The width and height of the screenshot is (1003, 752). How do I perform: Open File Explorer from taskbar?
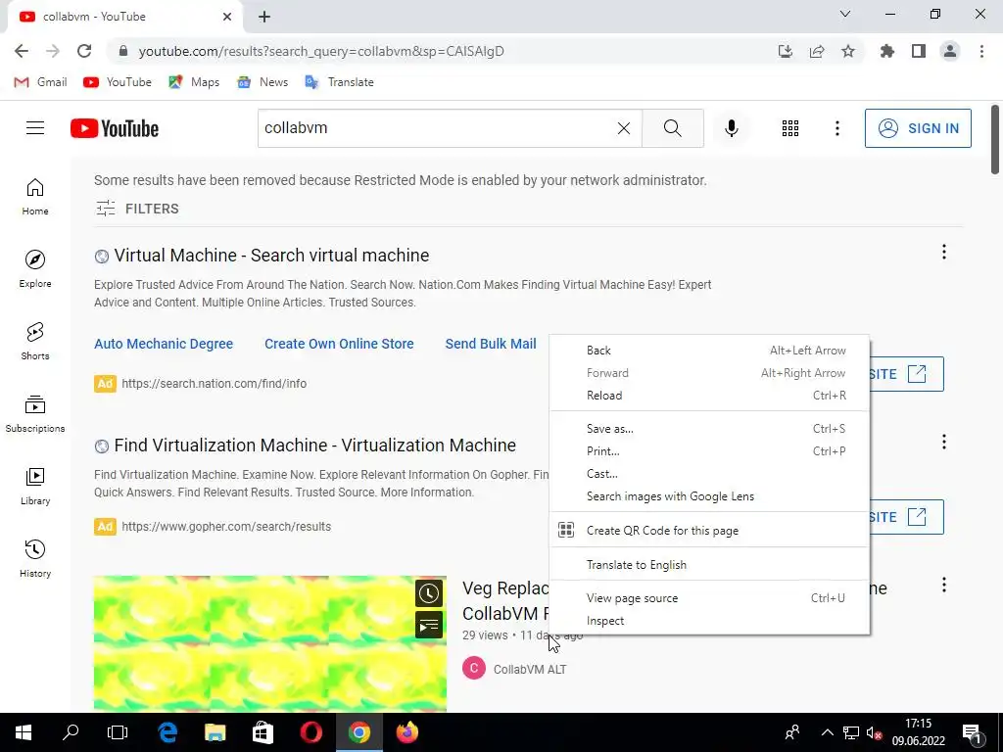[x=215, y=732]
